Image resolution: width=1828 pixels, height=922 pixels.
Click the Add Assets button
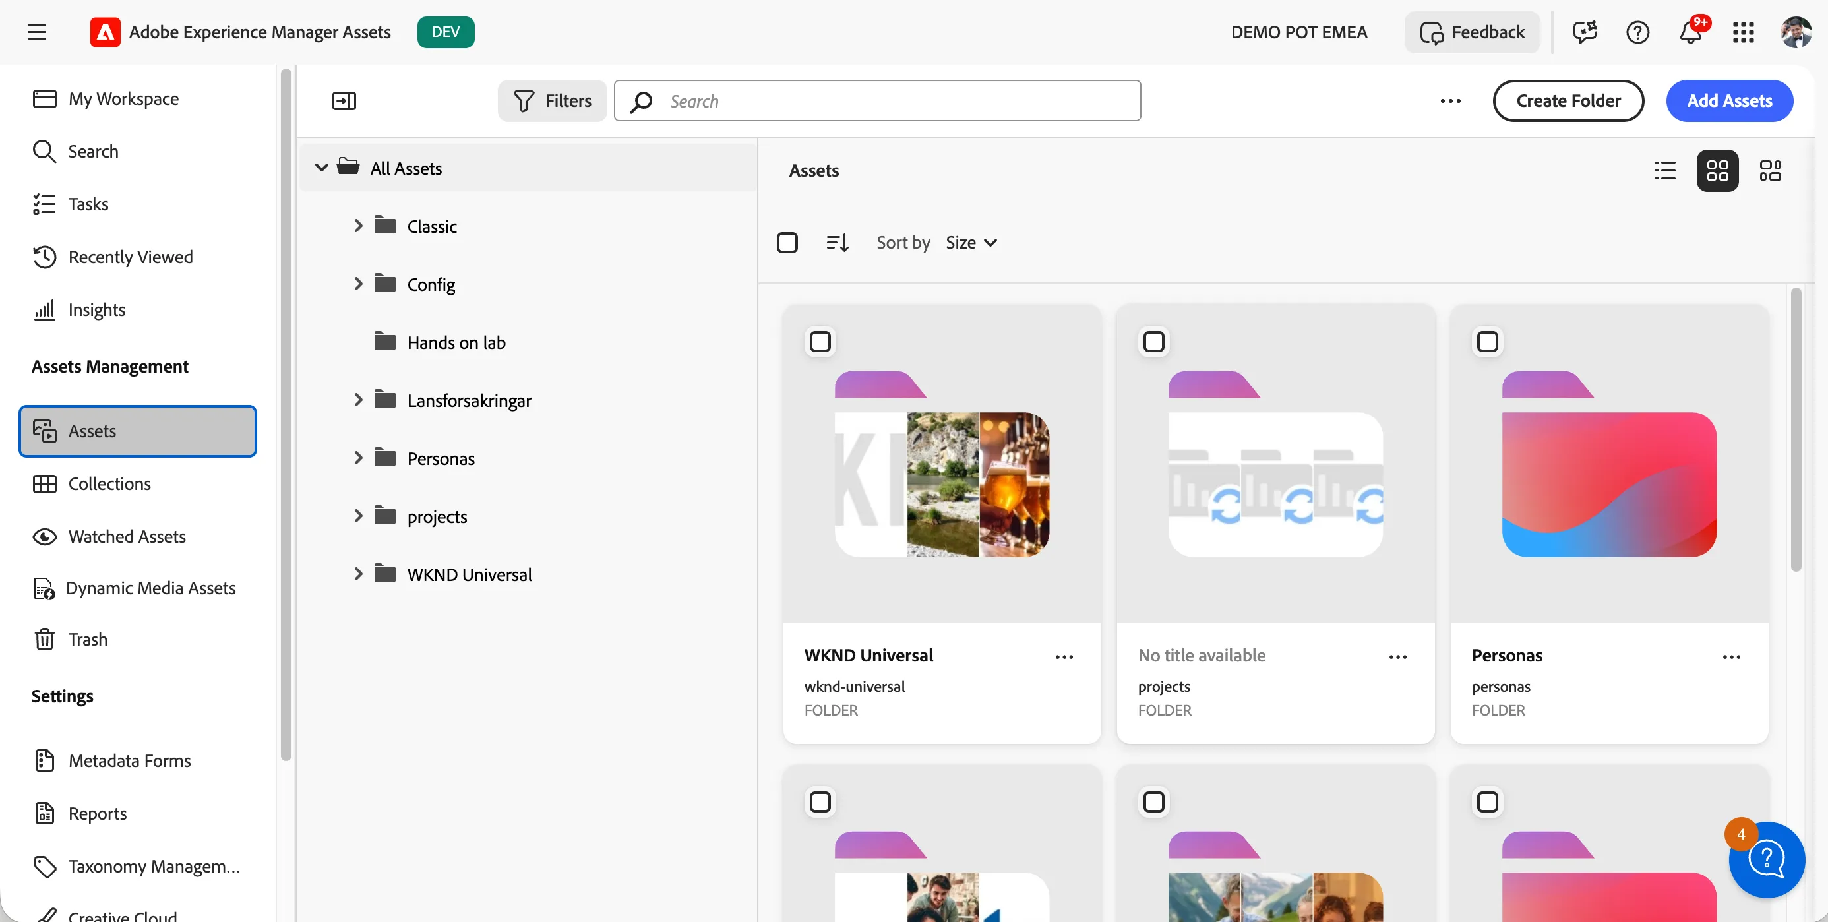coord(1729,101)
